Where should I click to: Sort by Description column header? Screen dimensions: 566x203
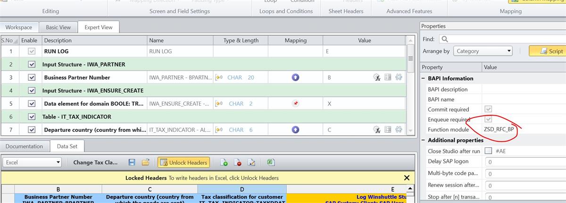(94, 41)
